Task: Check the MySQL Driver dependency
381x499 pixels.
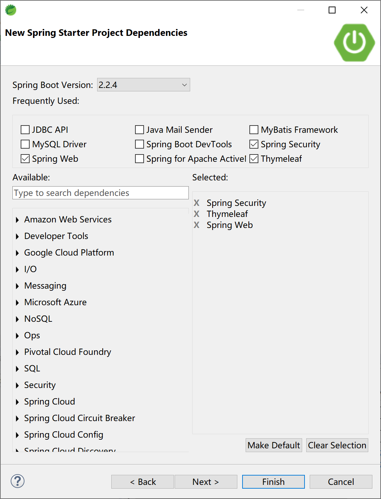Action: (x=25, y=144)
